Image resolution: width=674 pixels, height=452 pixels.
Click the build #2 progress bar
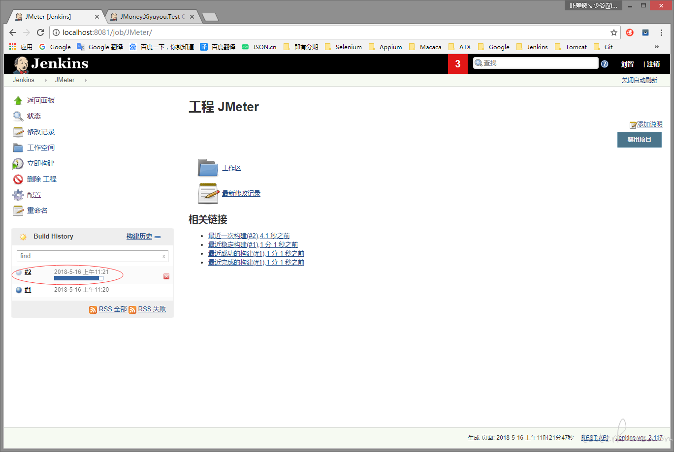click(79, 279)
